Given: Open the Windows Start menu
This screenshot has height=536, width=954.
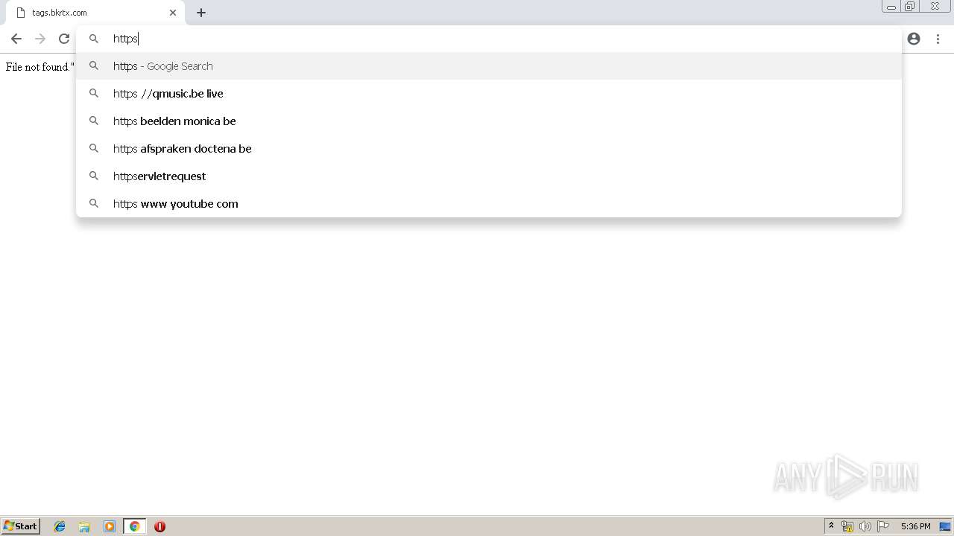Looking at the screenshot, I should (20, 526).
